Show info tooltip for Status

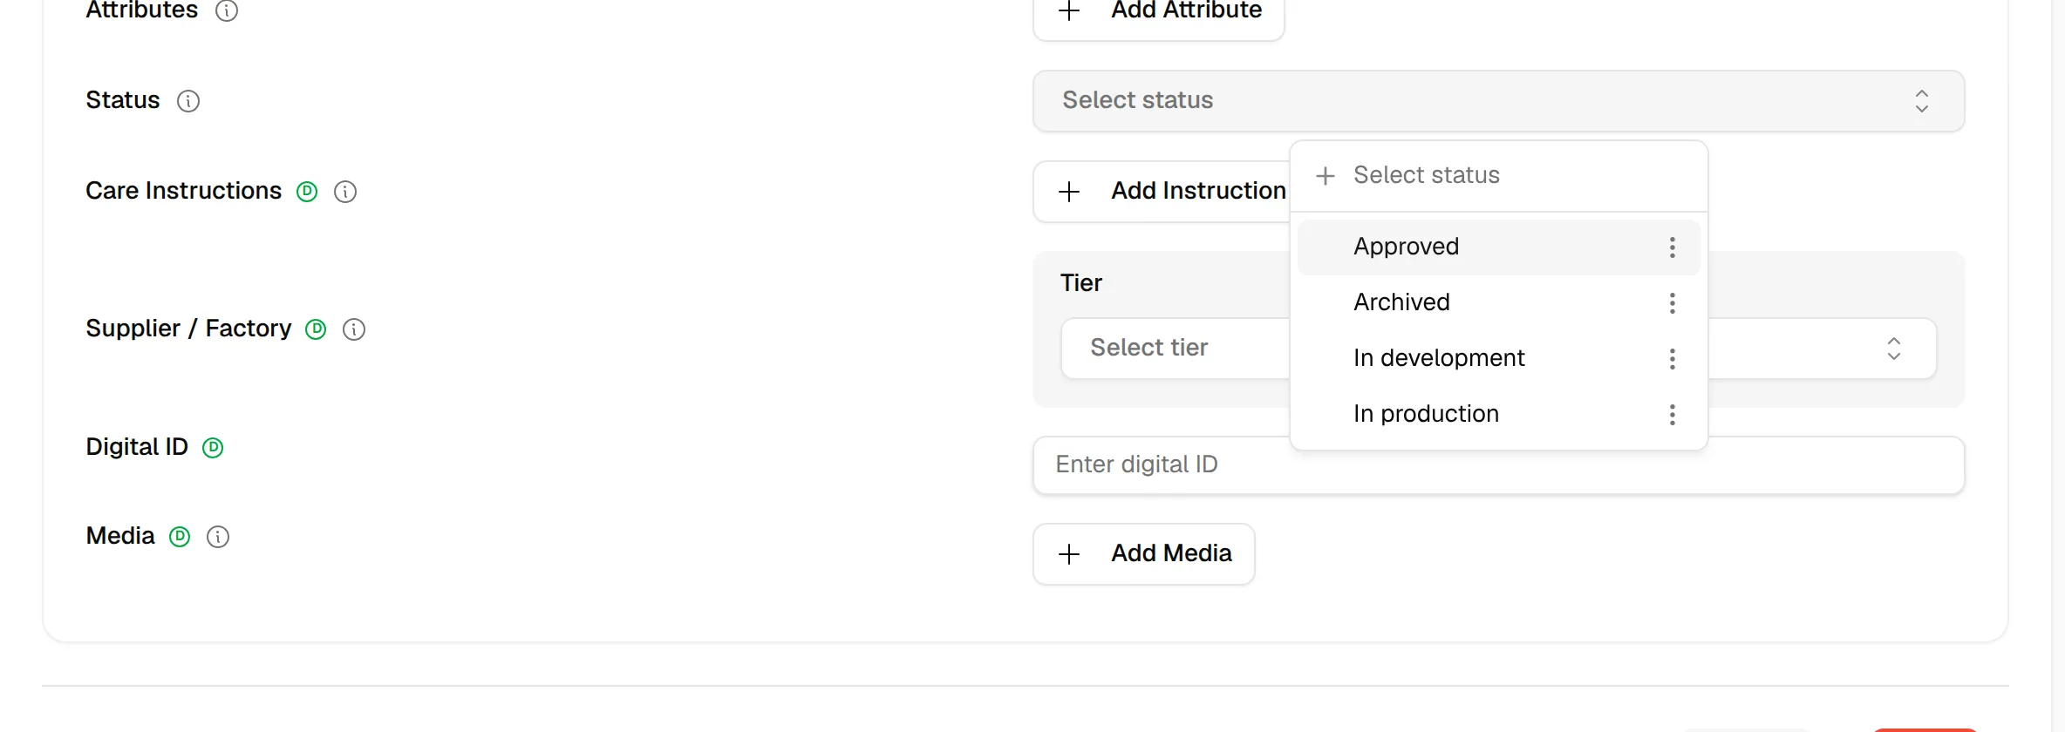(188, 101)
